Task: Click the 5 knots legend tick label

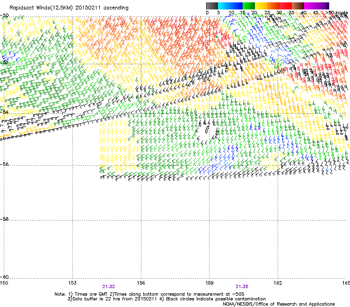Action: click(219, 13)
